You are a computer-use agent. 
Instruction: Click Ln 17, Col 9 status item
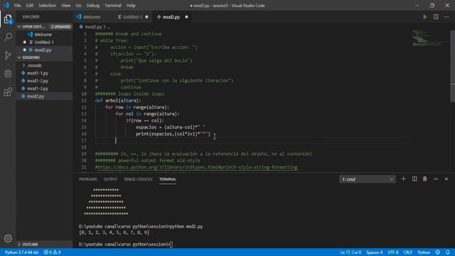[350, 252]
